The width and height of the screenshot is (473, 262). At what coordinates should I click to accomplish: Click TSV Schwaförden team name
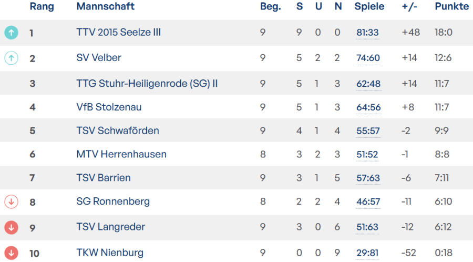(x=118, y=131)
